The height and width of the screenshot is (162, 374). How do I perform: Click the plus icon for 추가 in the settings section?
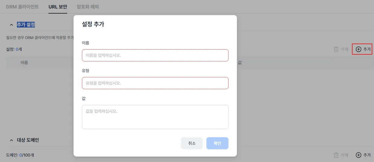(358, 49)
